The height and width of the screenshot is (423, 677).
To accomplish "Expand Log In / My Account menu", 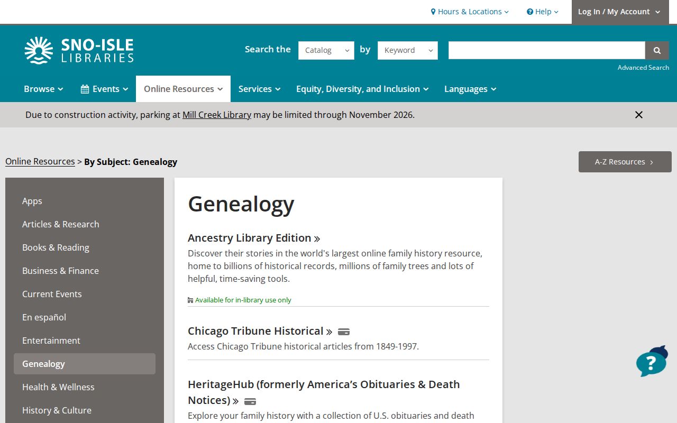I will click(620, 12).
